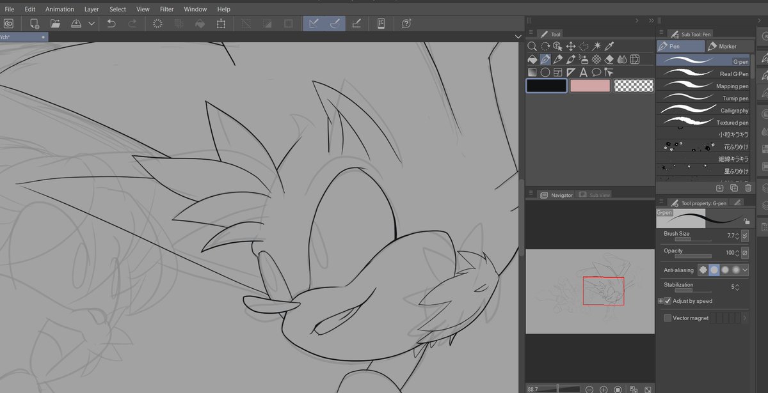Select the Pencil tool
This screenshot has height=393, width=768.
point(557,59)
